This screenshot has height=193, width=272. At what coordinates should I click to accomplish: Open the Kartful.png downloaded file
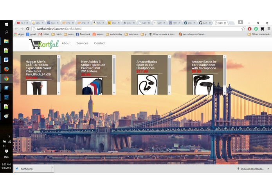click(32, 169)
